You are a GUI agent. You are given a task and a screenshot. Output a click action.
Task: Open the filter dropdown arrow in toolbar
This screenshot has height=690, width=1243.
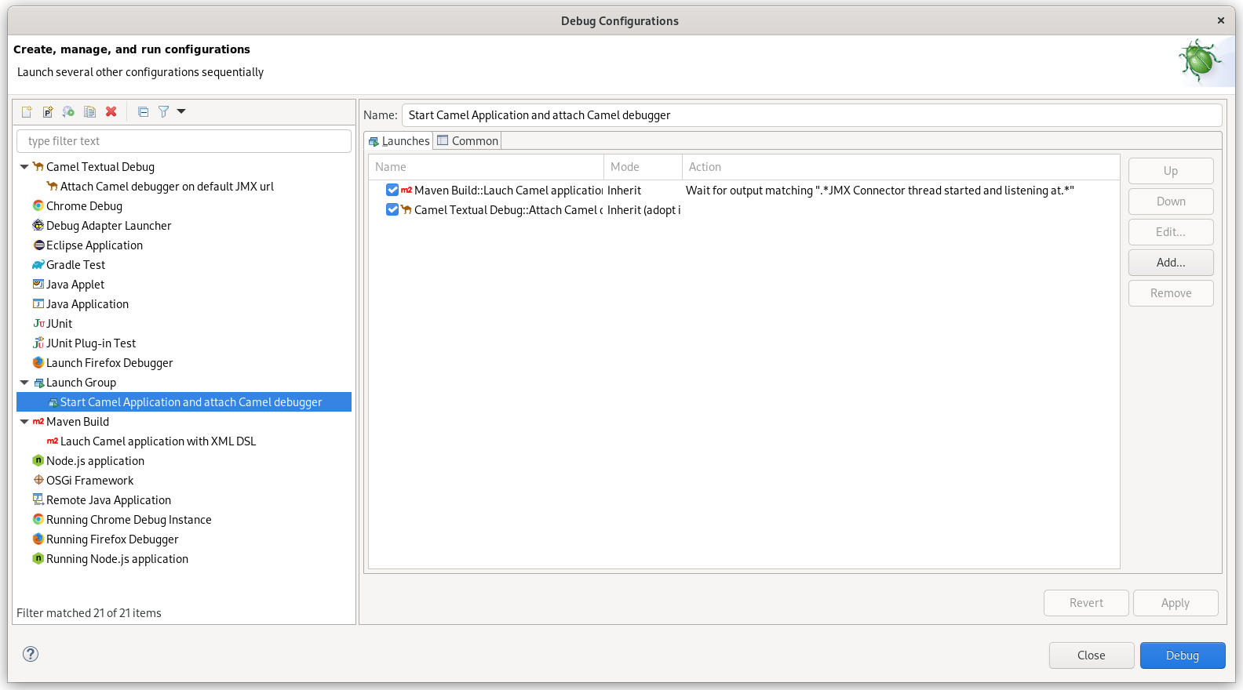pos(181,111)
